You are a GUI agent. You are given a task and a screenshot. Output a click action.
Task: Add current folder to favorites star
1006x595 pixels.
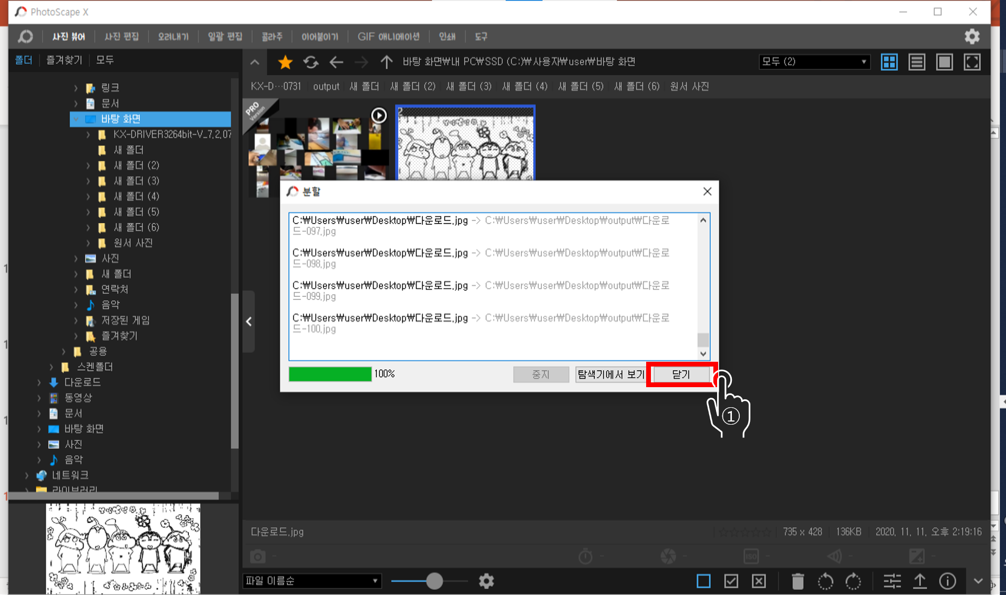tap(285, 62)
